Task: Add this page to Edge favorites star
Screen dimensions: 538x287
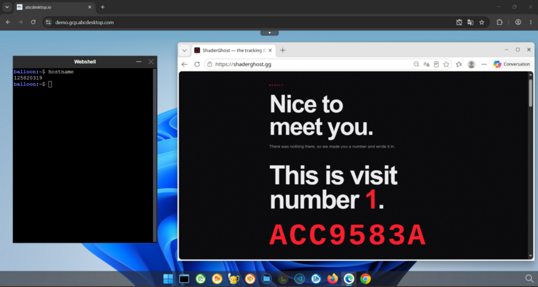Action: pyautogui.click(x=446, y=64)
